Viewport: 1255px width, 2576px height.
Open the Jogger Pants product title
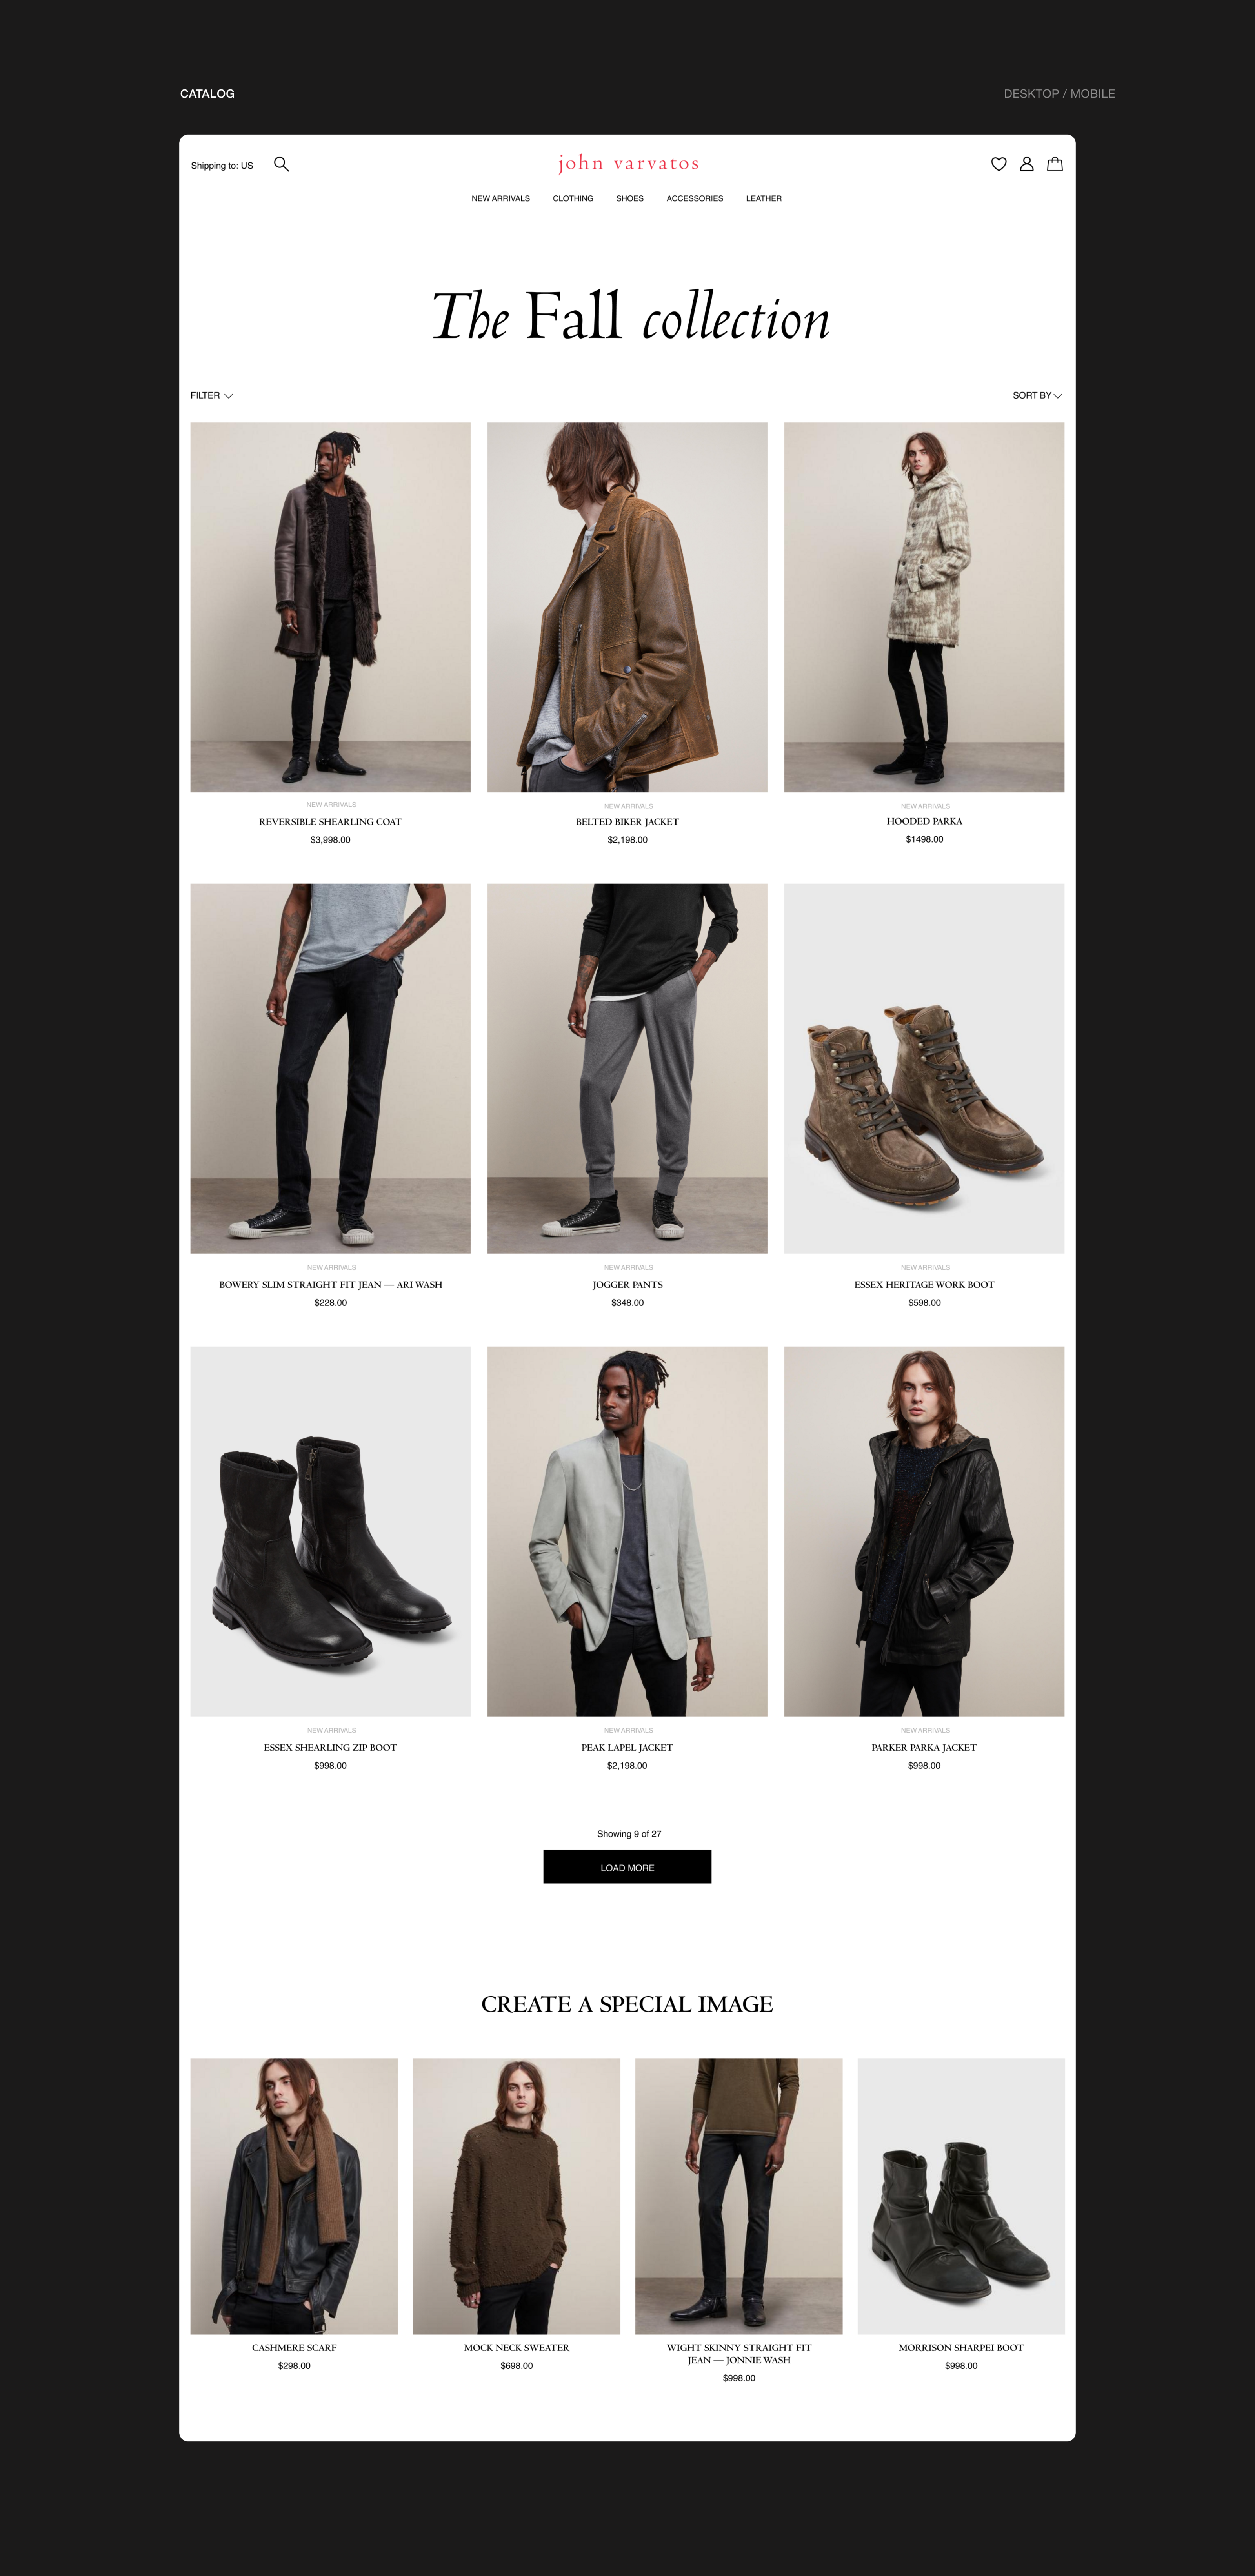pyautogui.click(x=627, y=1284)
